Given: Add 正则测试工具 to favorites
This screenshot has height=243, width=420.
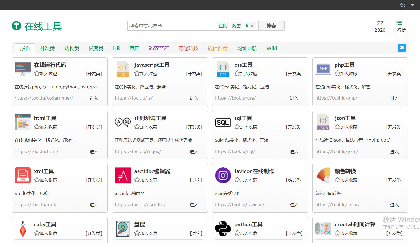Looking at the screenshot, I should (146, 127).
